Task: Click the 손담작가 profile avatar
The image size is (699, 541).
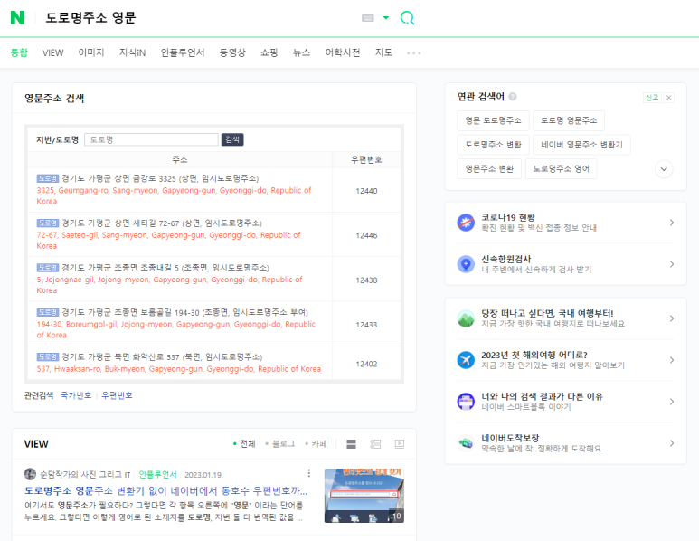Action: click(30, 474)
